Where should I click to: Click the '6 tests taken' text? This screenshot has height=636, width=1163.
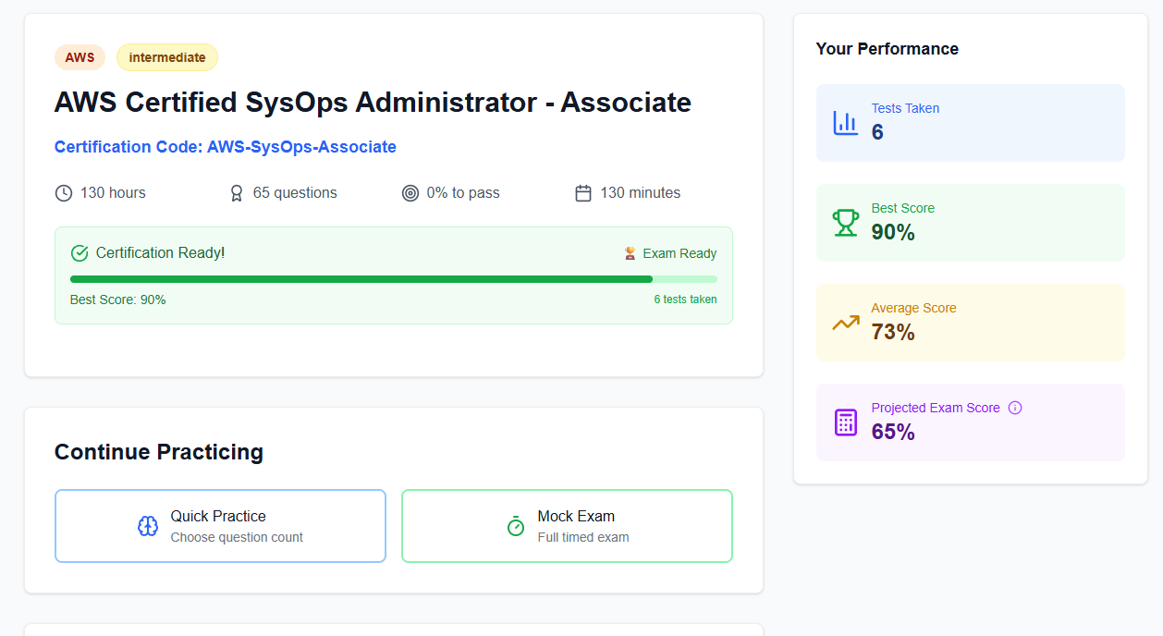pos(685,300)
